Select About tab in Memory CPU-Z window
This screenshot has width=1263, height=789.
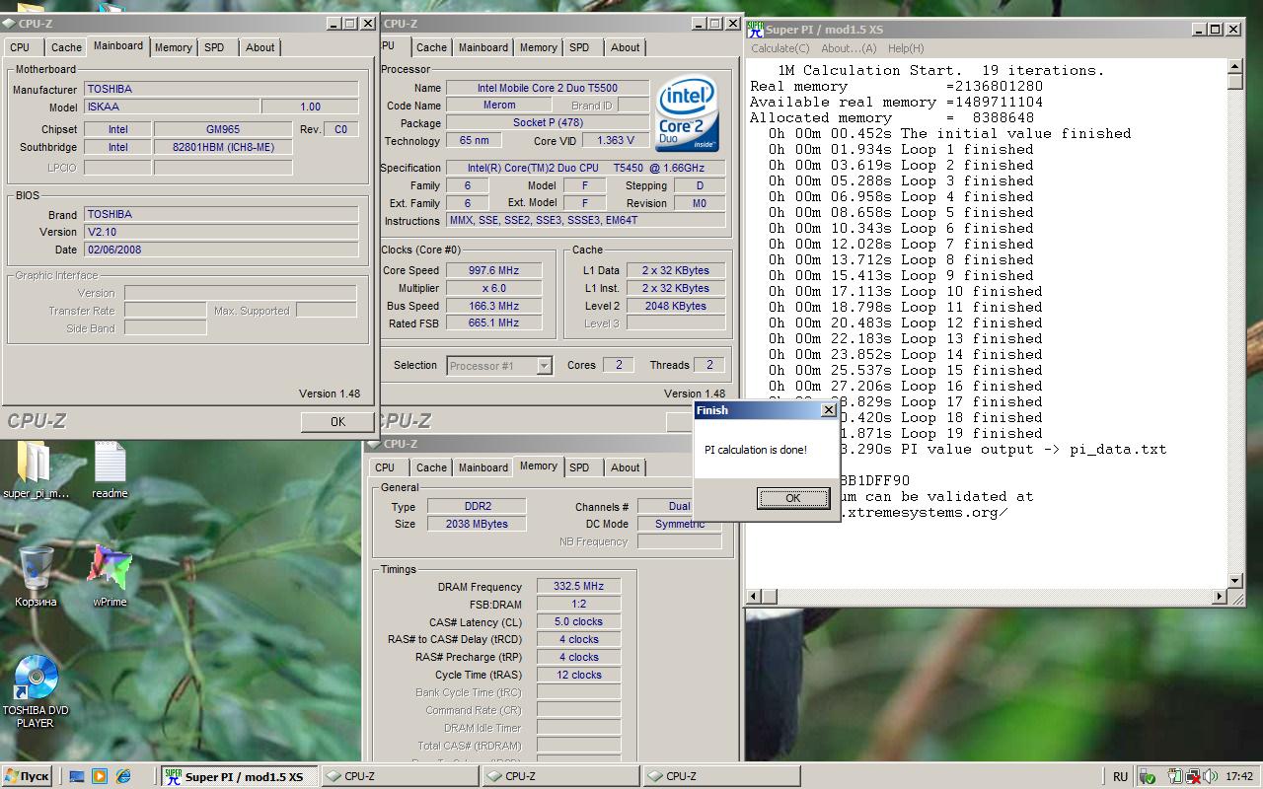click(625, 467)
